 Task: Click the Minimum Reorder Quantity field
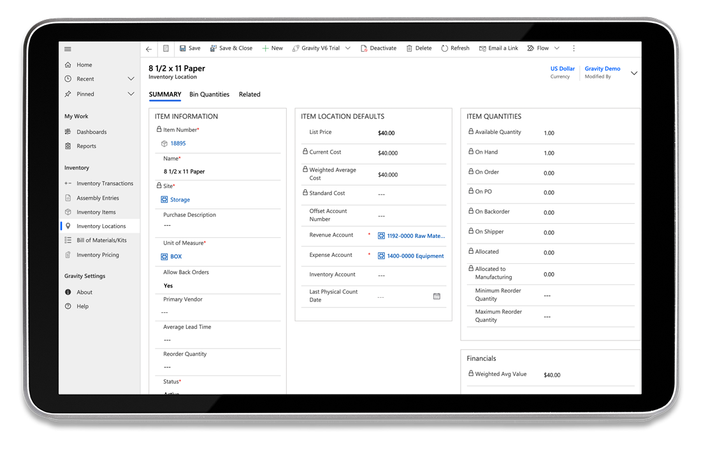click(588, 296)
